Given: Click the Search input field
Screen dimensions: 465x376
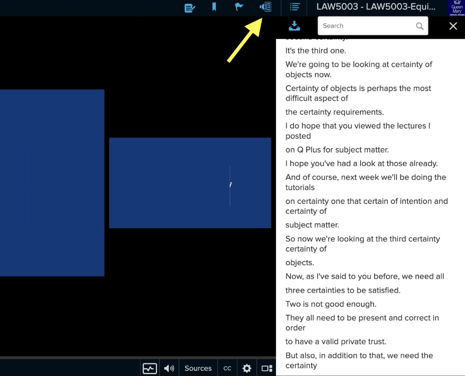Looking at the screenshot, I should coord(366,26).
